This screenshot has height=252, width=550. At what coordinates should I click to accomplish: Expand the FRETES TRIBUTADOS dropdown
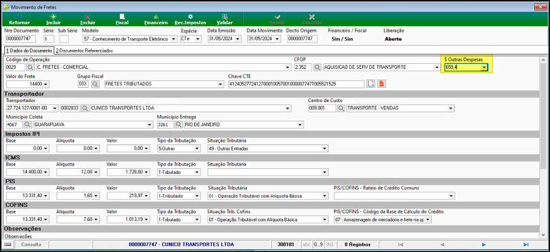(220, 84)
